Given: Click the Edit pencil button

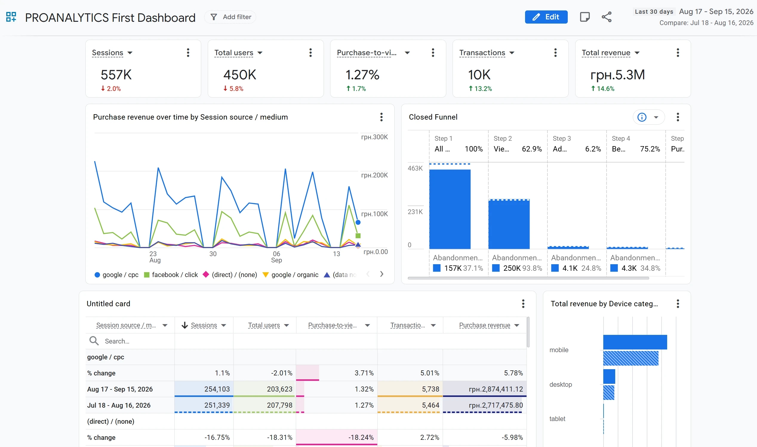Looking at the screenshot, I should pyautogui.click(x=546, y=17).
